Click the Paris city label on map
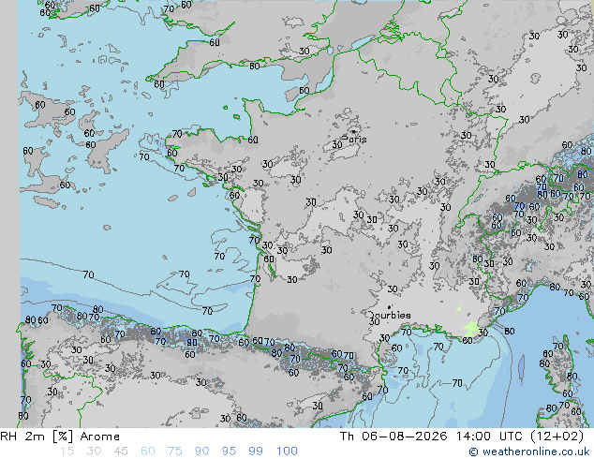This screenshot has width=594, height=459. (354, 139)
